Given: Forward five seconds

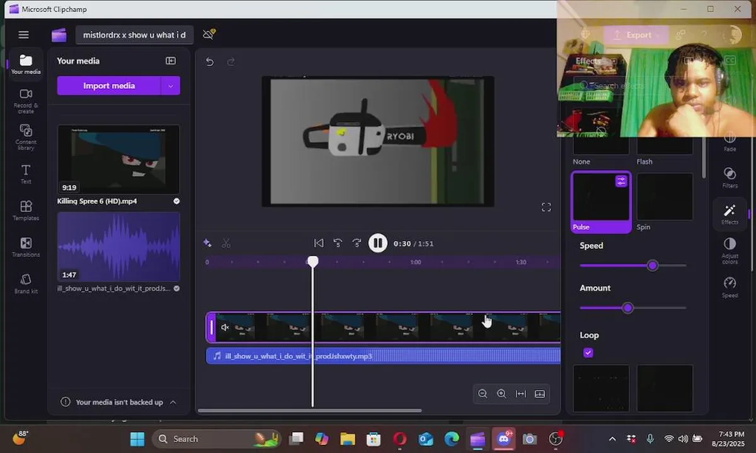Looking at the screenshot, I should point(357,243).
